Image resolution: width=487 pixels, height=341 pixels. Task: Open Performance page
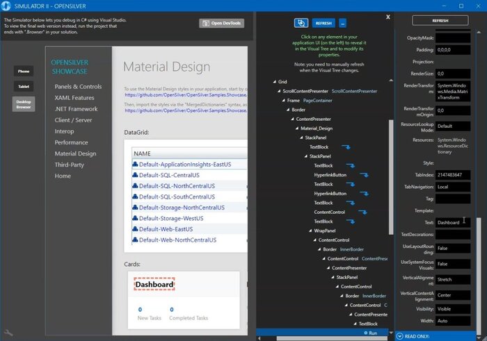71,142
